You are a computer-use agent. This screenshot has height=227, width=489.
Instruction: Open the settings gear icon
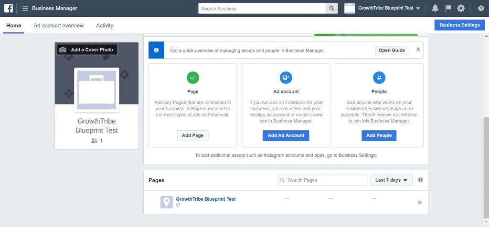(x=461, y=9)
